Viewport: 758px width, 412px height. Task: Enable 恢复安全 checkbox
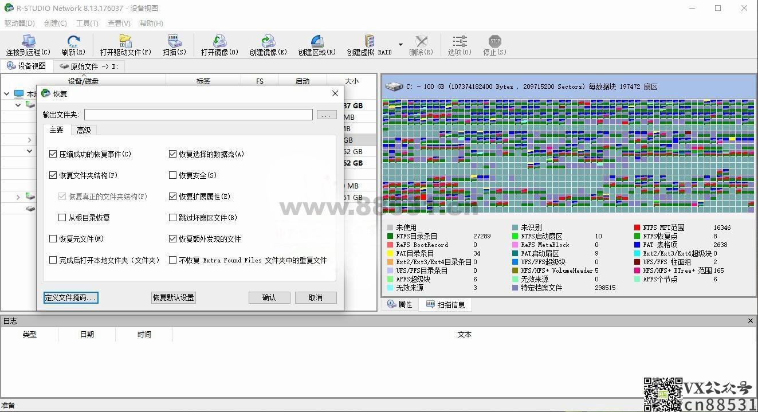pos(172,175)
